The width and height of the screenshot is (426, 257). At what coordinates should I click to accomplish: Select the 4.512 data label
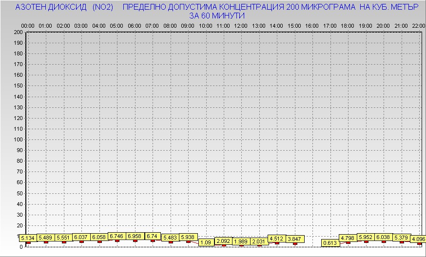pyautogui.click(x=277, y=238)
